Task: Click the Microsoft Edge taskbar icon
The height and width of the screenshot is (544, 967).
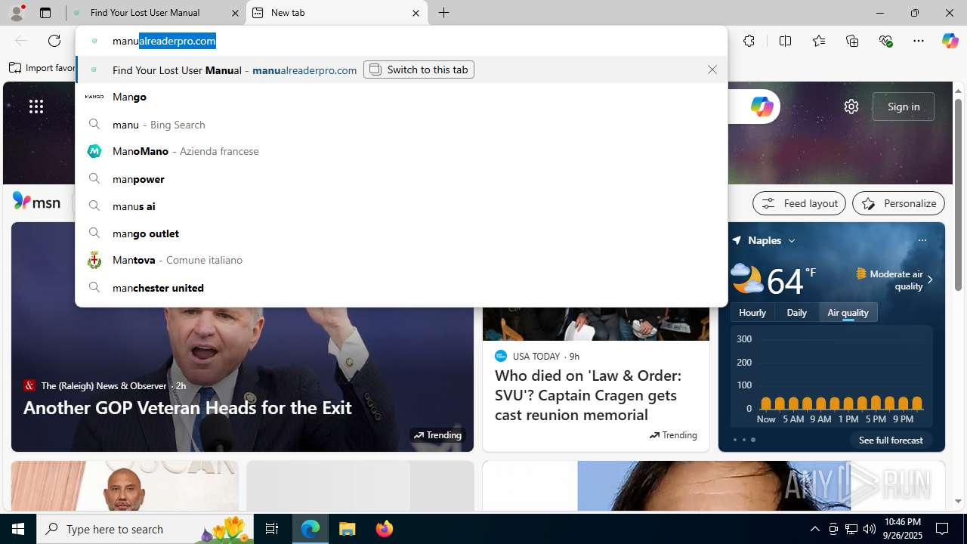Action: (x=310, y=529)
